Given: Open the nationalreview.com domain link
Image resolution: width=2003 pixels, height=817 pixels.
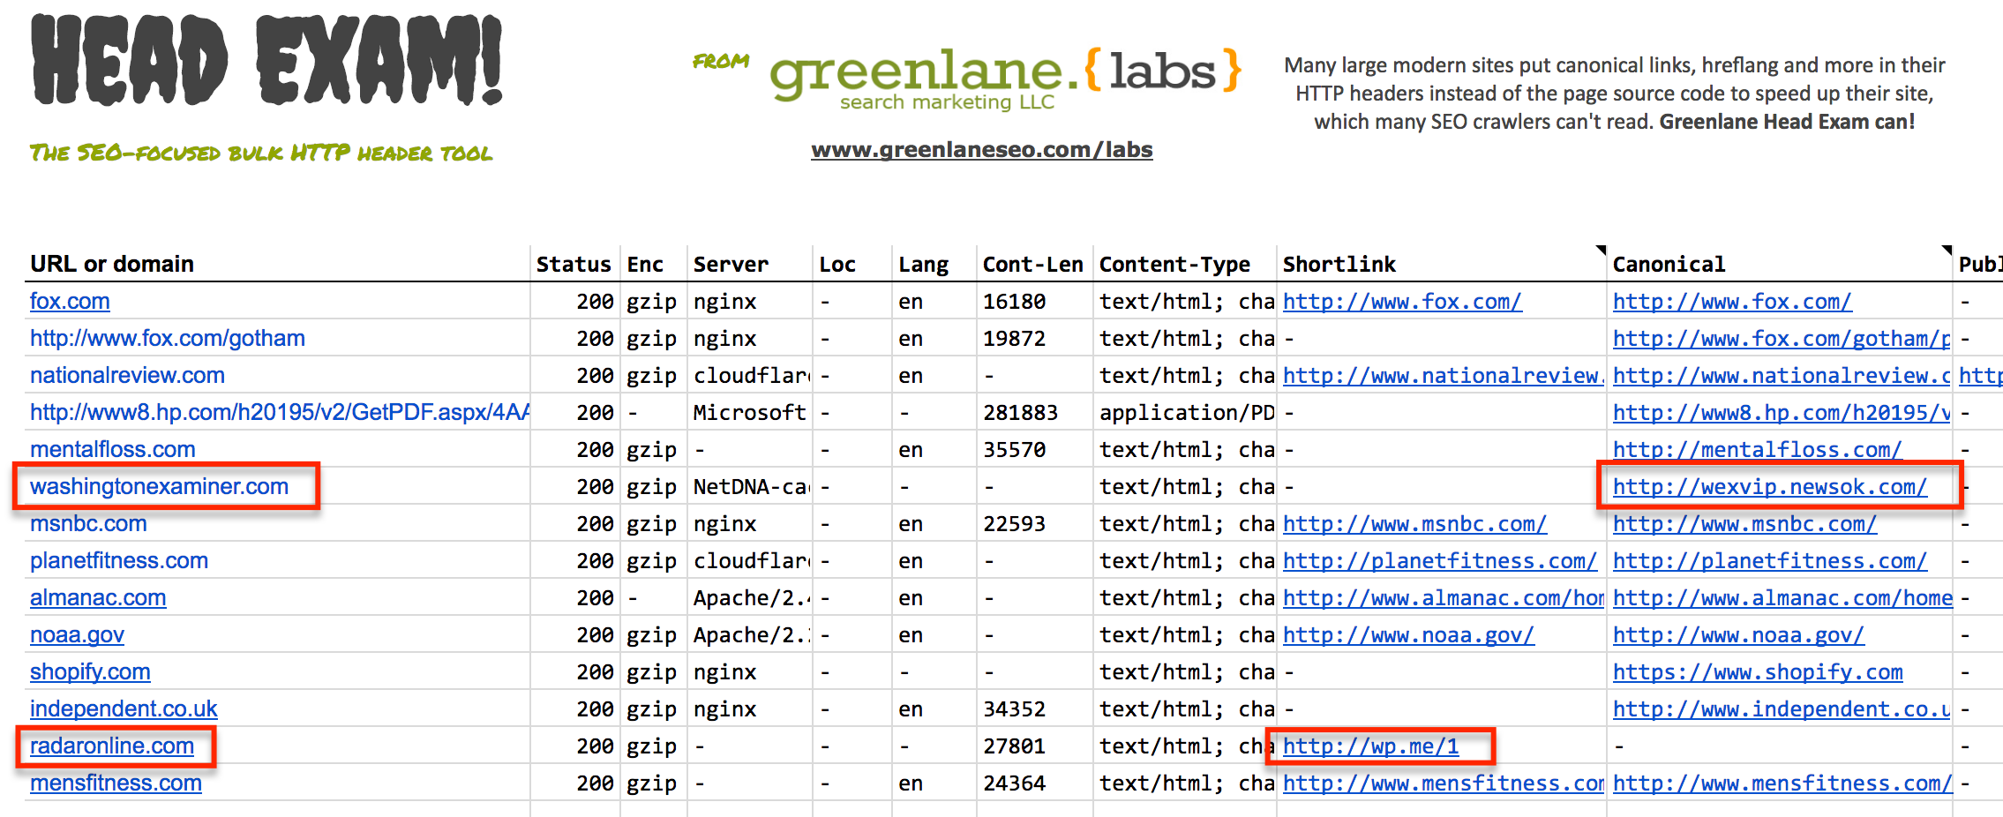Looking at the screenshot, I should click(x=127, y=376).
